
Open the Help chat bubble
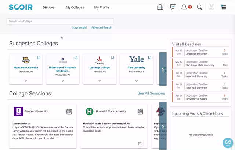tap(228, 143)
